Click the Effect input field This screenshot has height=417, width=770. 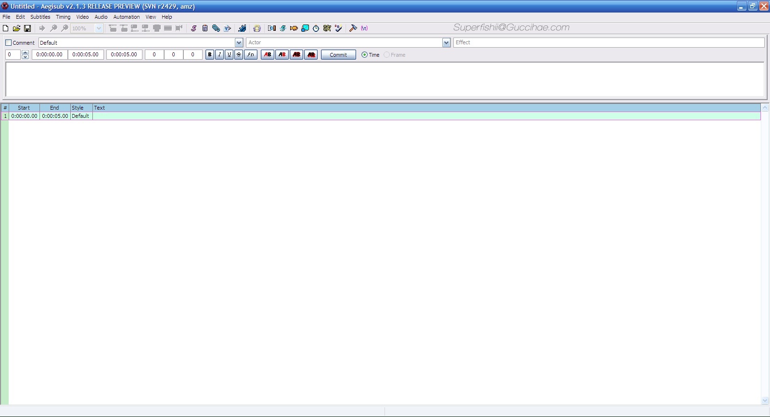[x=609, y=42]
